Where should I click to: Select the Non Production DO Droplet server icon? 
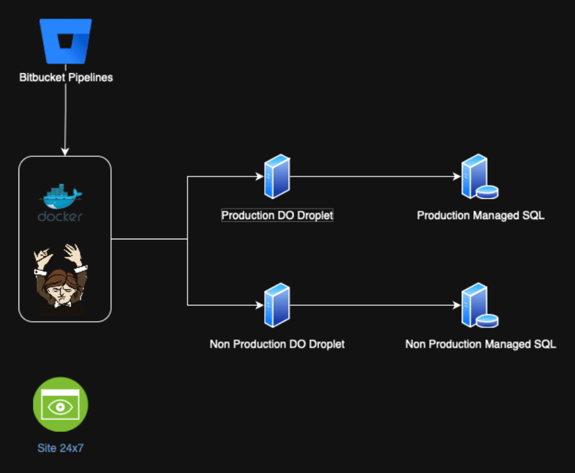tap(277, 305)
